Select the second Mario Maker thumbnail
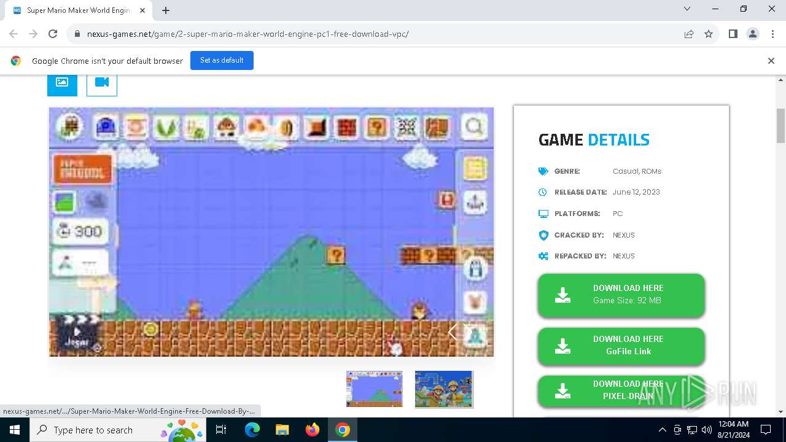The height and width of the screenshot is (442, 786). tap(444, 389)
